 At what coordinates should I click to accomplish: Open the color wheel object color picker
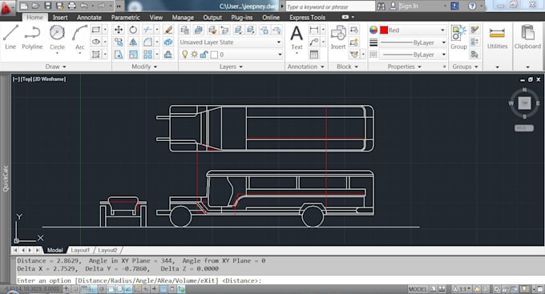(x=373, y=30)
